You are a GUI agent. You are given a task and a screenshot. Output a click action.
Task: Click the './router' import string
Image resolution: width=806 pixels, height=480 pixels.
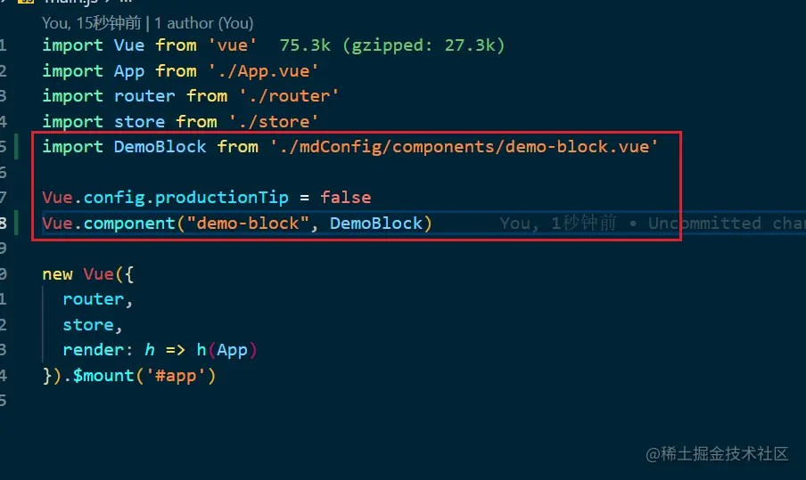pos(288,96)
